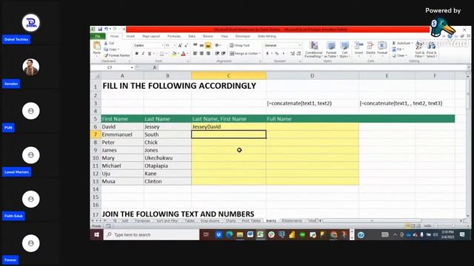Click the Format Painter brush
This screenshot has height=266, width=474.
[117, 55]
